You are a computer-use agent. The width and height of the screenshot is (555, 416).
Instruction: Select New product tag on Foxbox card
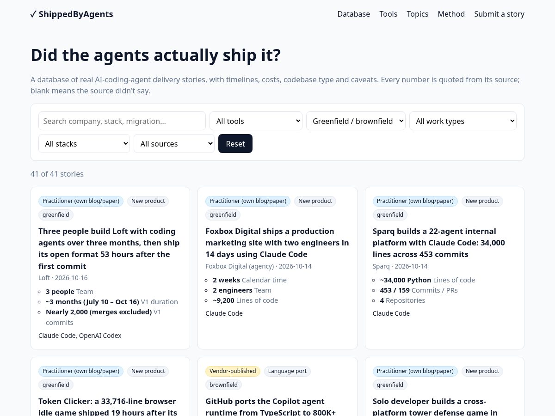tap(315, 201)
